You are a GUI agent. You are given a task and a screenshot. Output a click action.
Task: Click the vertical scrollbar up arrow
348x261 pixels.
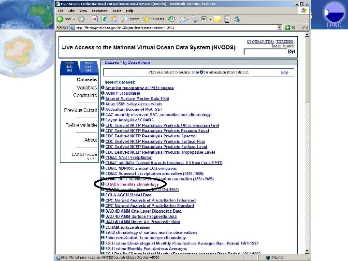point(307,34)
